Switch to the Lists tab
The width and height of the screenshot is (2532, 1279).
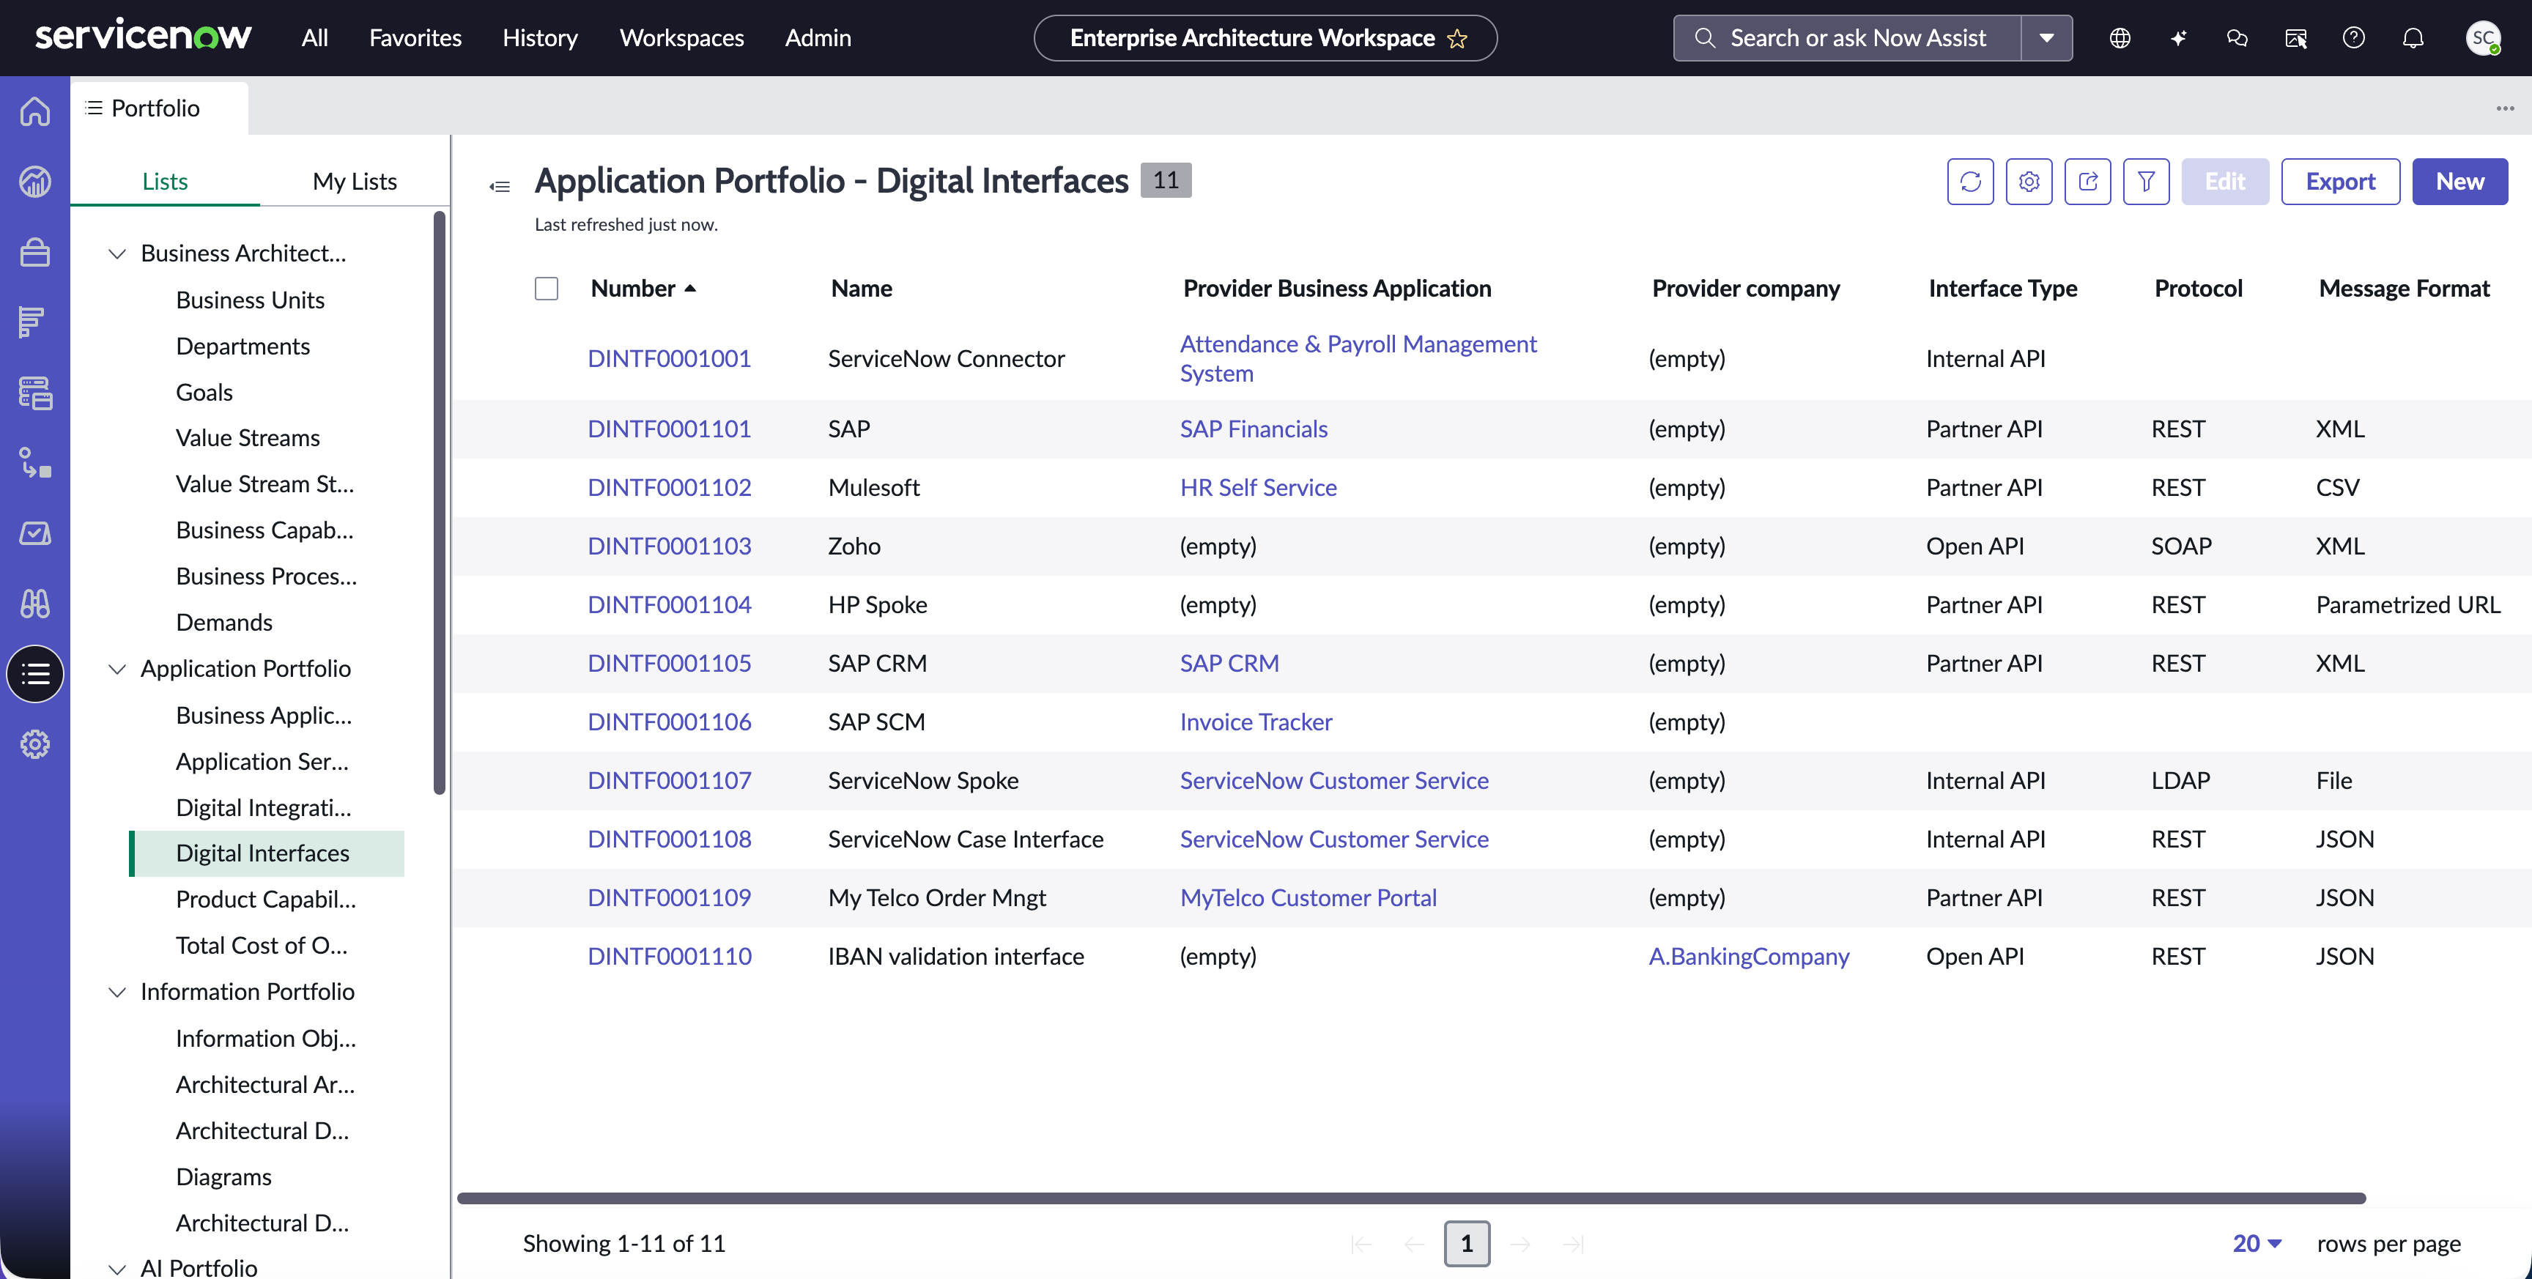(x=165, y=182)
